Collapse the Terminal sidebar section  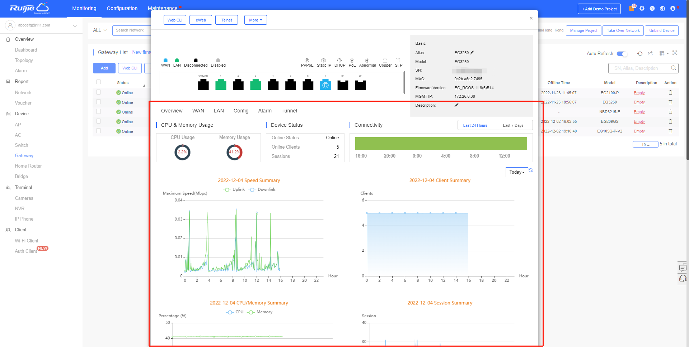[23, 188]
